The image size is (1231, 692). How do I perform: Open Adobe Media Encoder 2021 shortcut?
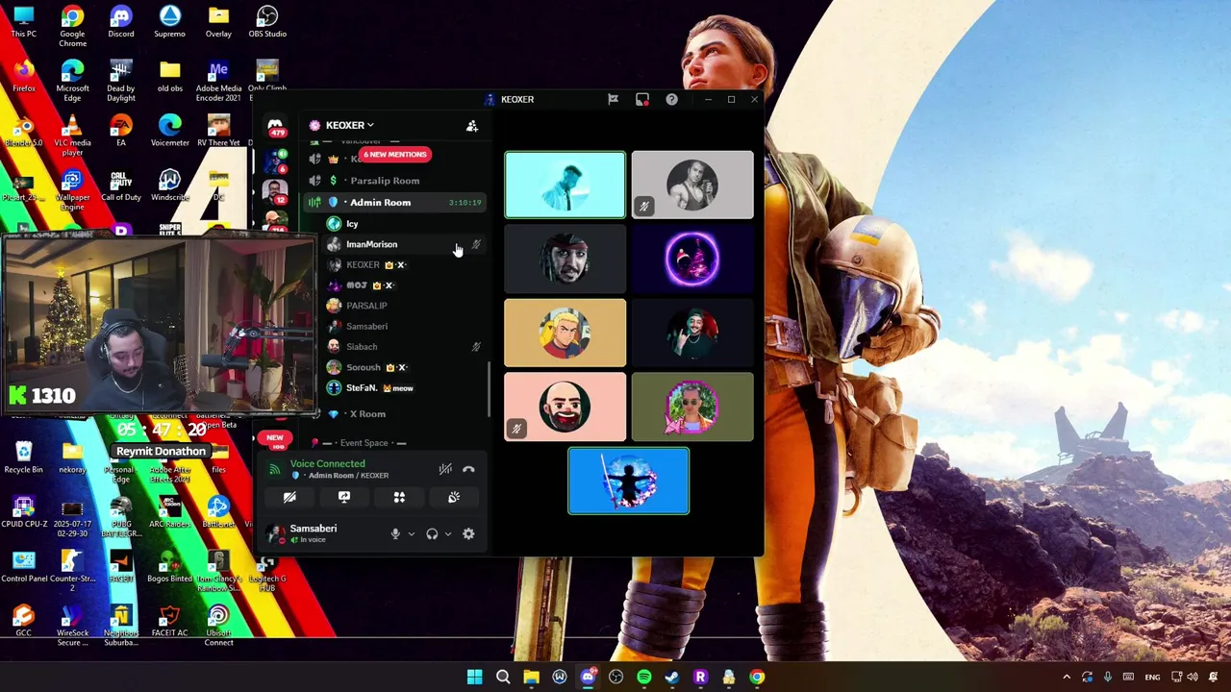coord(218,81)
